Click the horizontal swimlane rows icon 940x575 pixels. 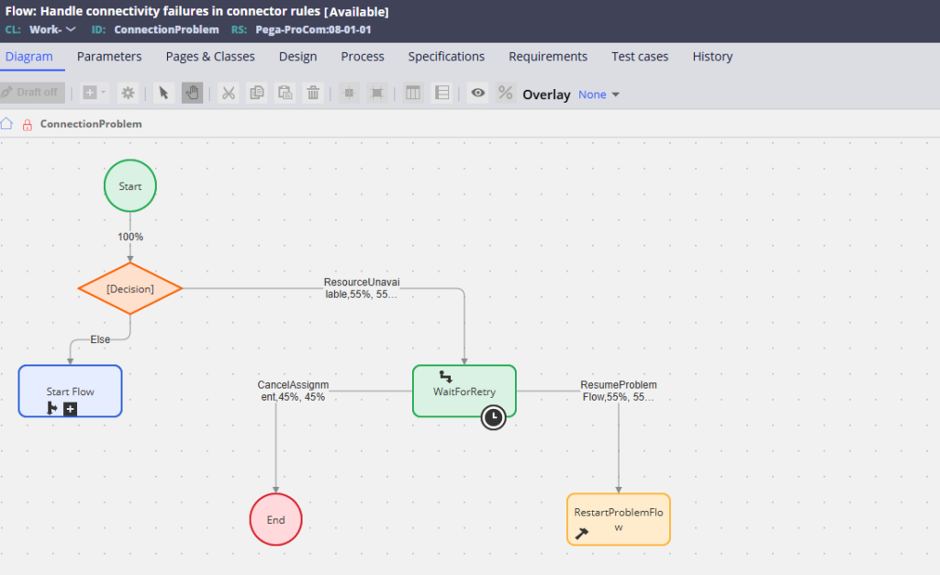tap(442, 93)
